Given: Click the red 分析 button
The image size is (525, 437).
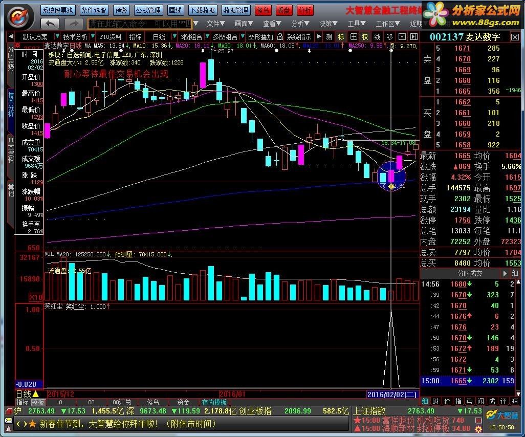Looking at the screenshot, I should click(304, 10).
